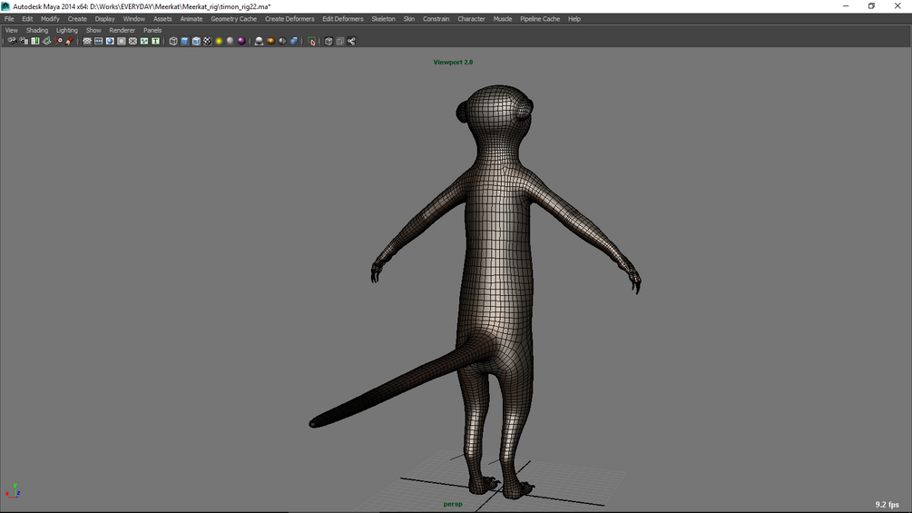Open the Character menu

tap(471, 18)
